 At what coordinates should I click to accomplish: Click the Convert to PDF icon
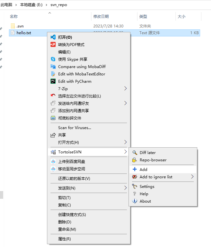tap(53, 44)
